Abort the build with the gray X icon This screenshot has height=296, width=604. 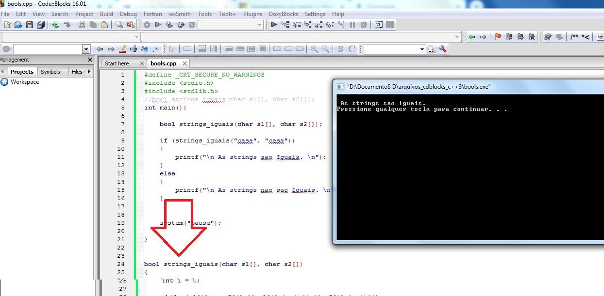[192, 25]
